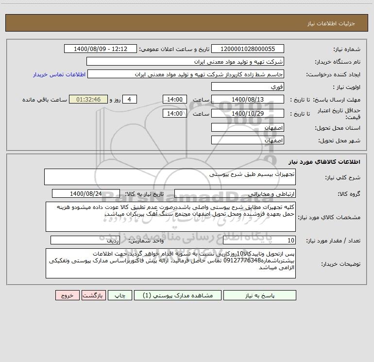
Task: Click the 'ساعت باقی مانده' text
Action: pos(45,100)
